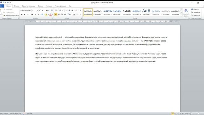Open Разметка страницы ribbon tab
This screenshot has width=204, height=115.
(28, 6)
